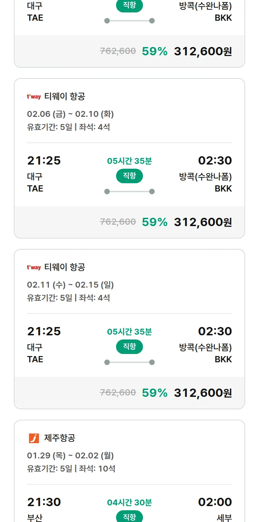Click the 21:30 departure time from 부산
This screenshot has width=259, height=522.
click(x=44, y=502)
